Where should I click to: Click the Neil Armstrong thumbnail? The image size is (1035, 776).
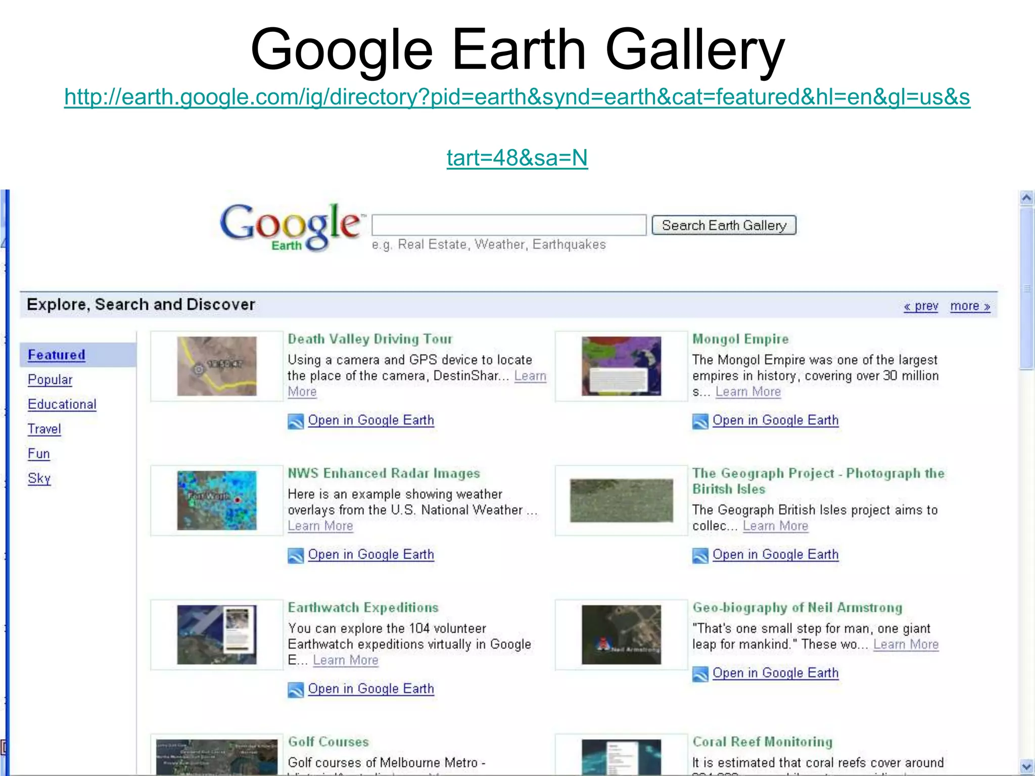[x=621, y=635]
